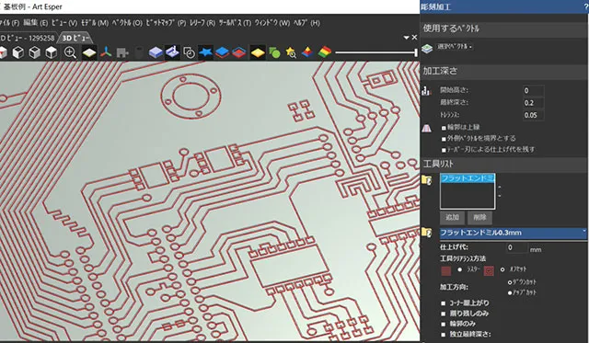
Task: Click the green shapes vector icon
Action: (x=274, y=52)
